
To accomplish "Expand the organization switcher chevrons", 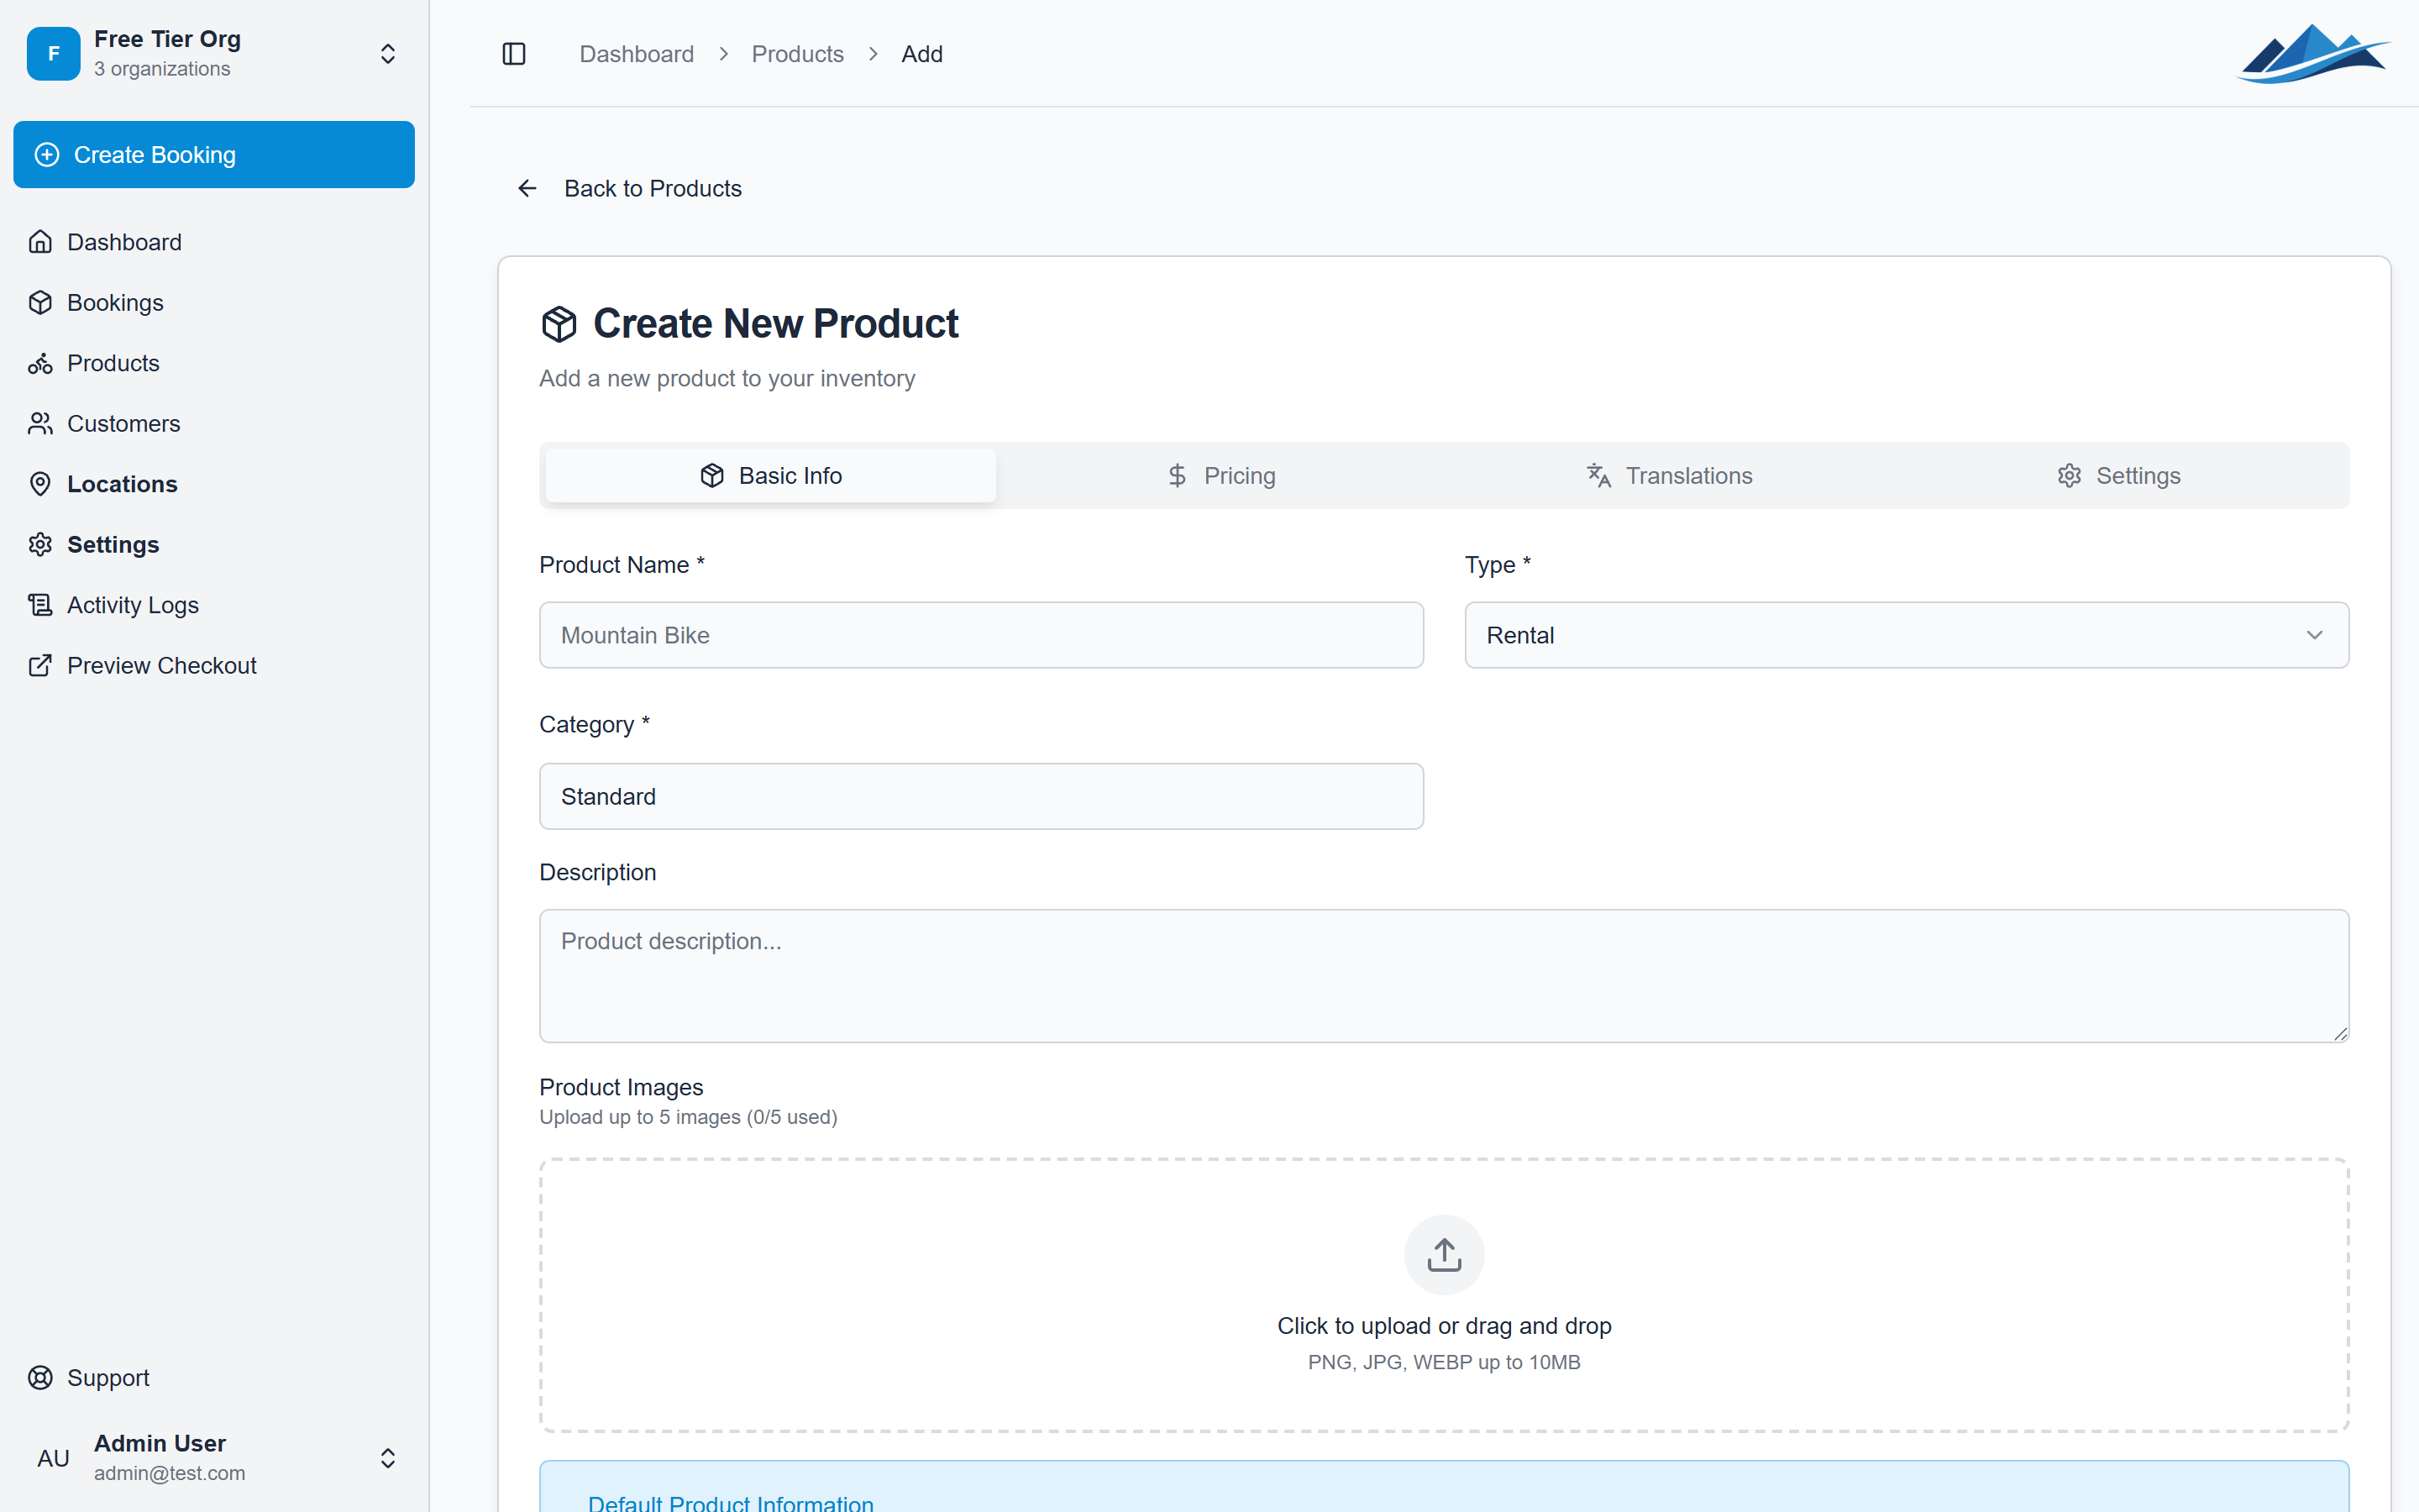I will (x=388, y=54).
